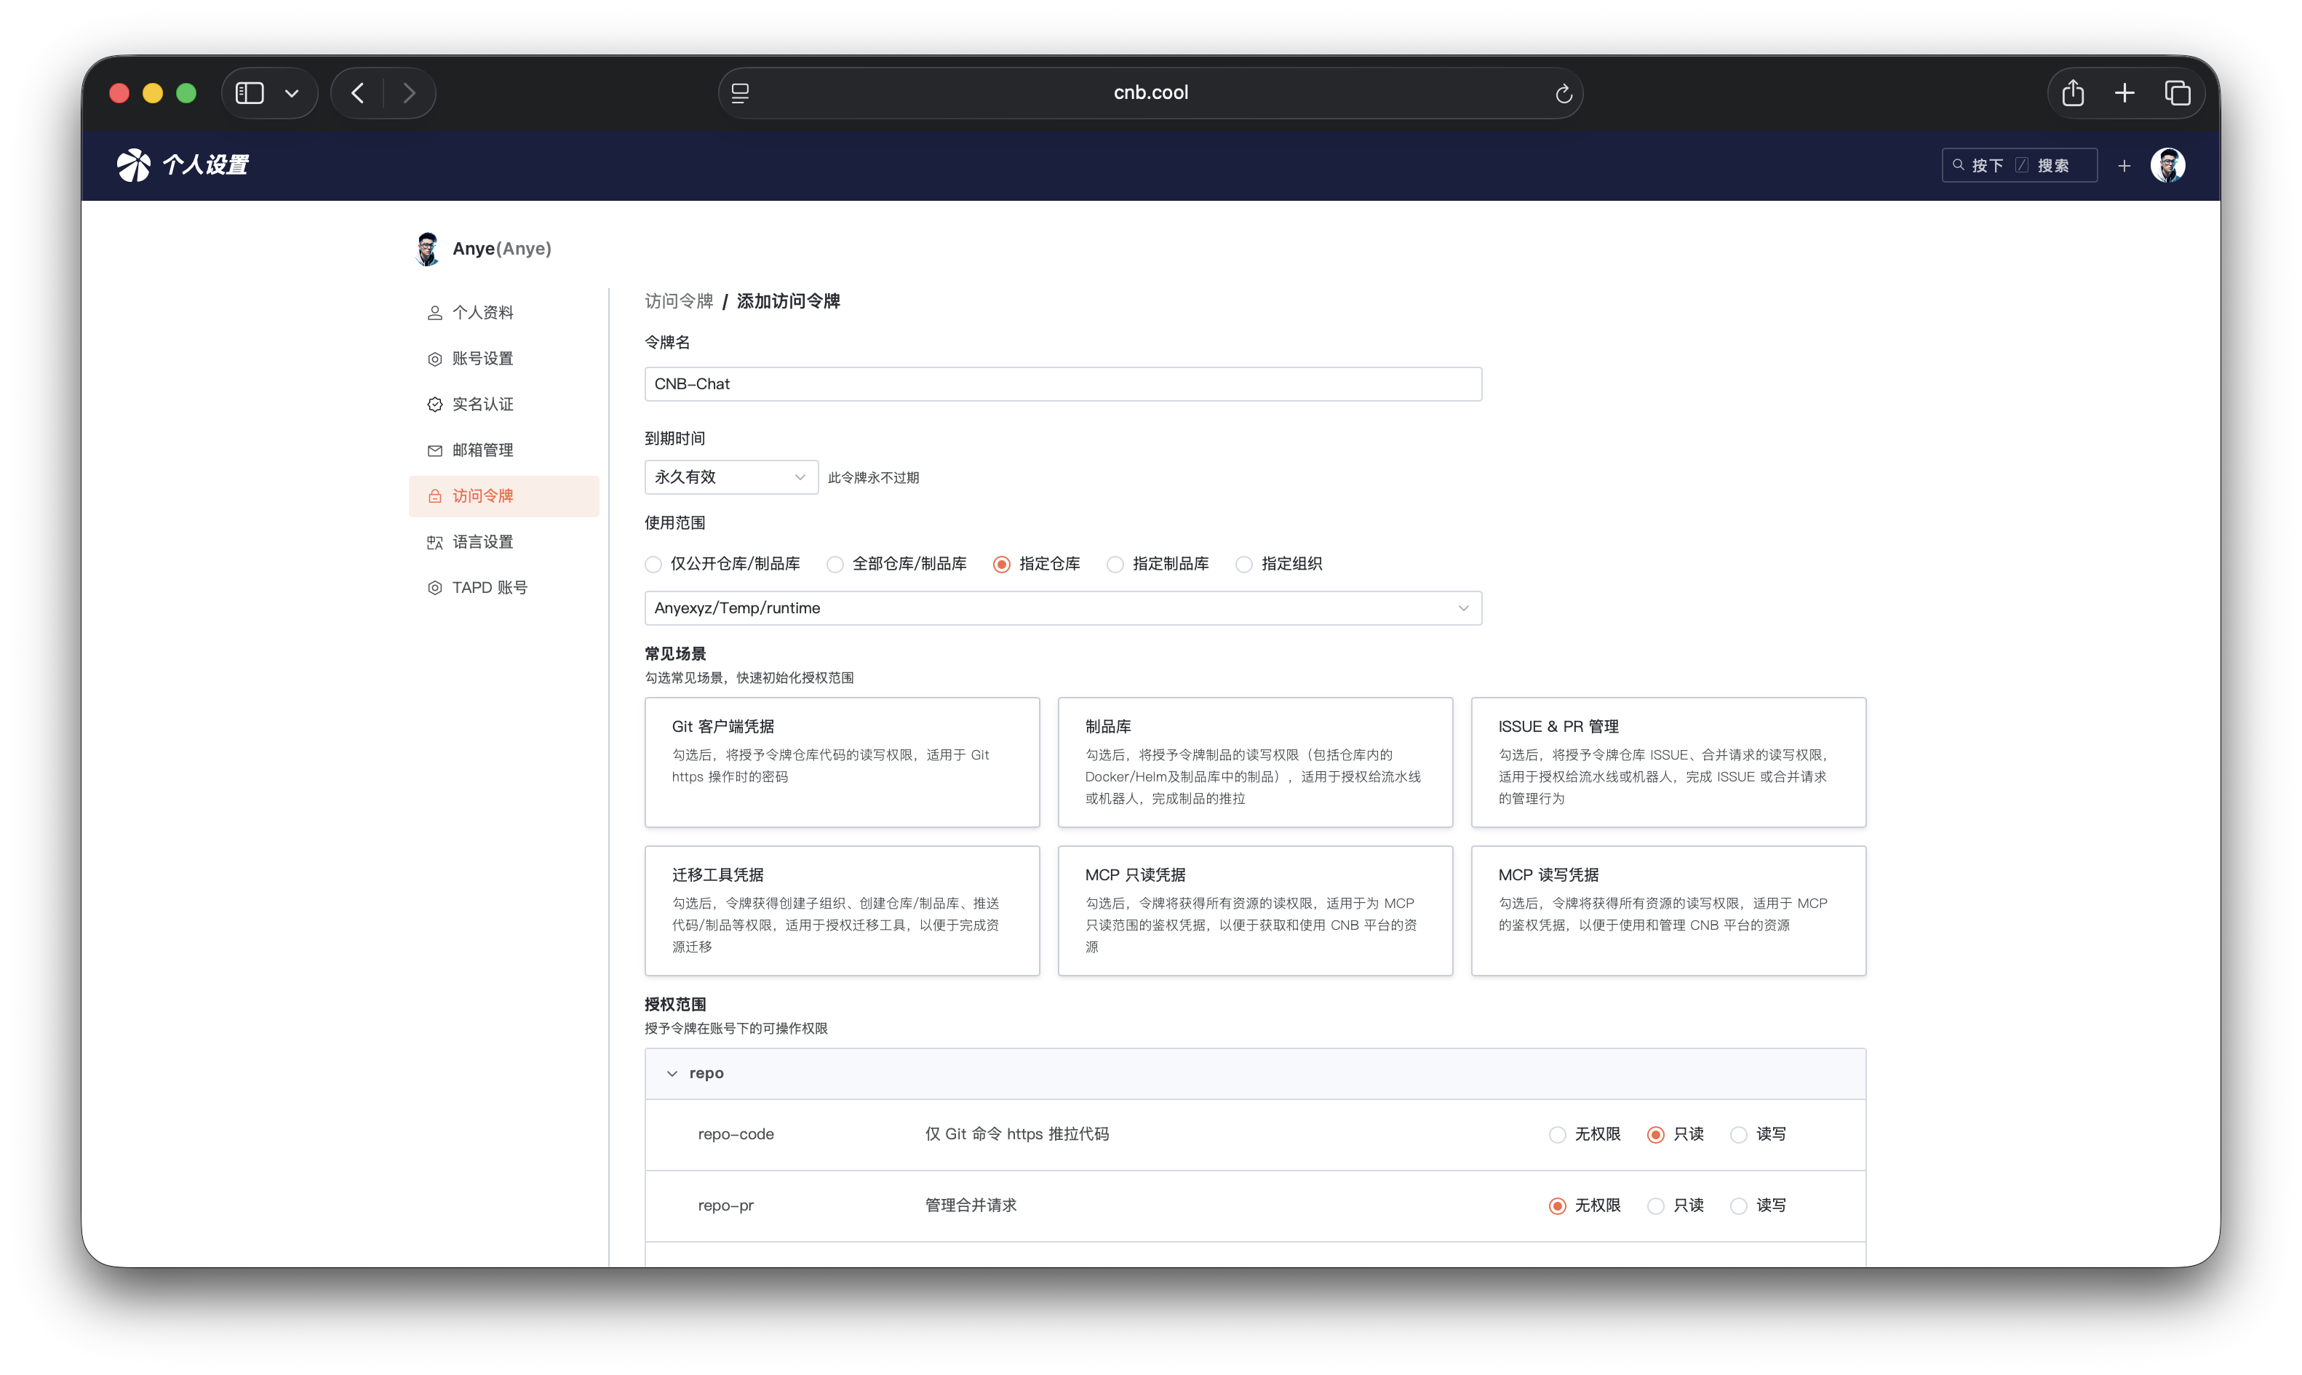Screen dimensions: 2302x1375
Task: Click 访问令牌 breadcrumb link
Action: click(679, 301)
